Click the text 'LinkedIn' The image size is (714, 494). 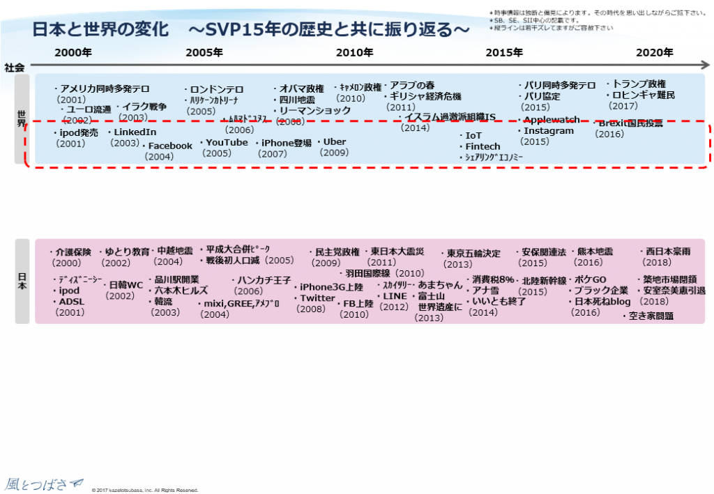pyautogui.click(x=135, y=132)
